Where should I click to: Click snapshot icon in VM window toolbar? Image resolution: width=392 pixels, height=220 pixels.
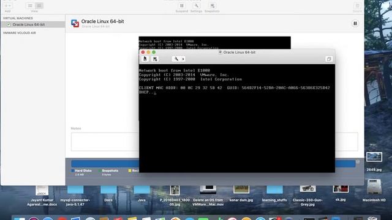pos(155,59)
